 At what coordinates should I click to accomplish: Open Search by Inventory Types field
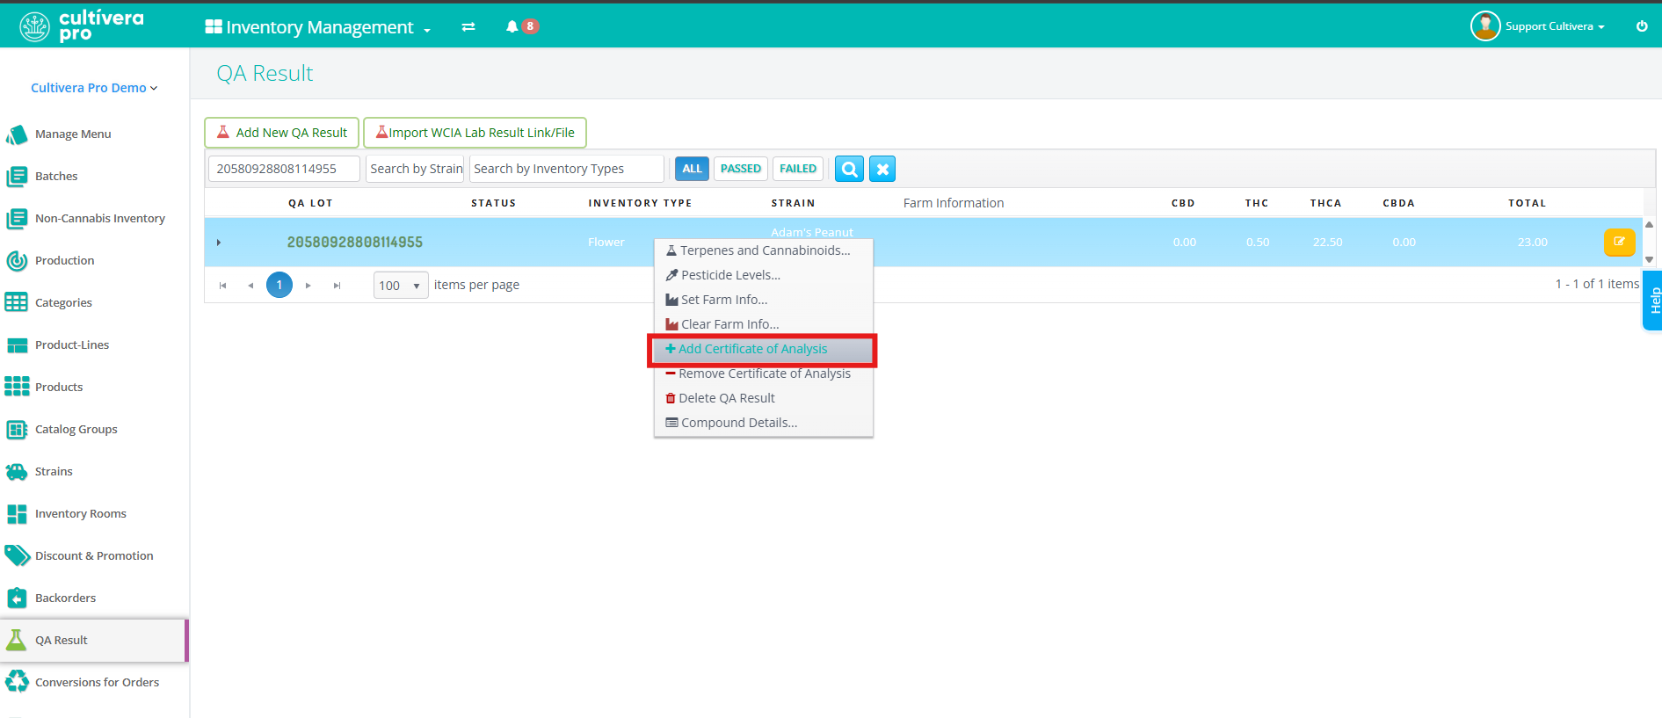567,169
